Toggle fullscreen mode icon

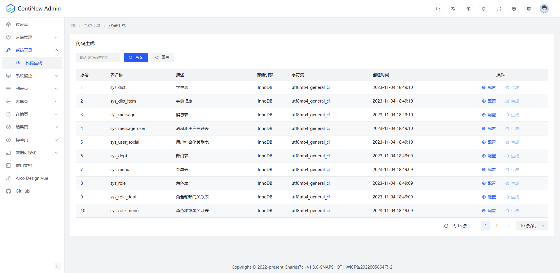click(498, 9)
